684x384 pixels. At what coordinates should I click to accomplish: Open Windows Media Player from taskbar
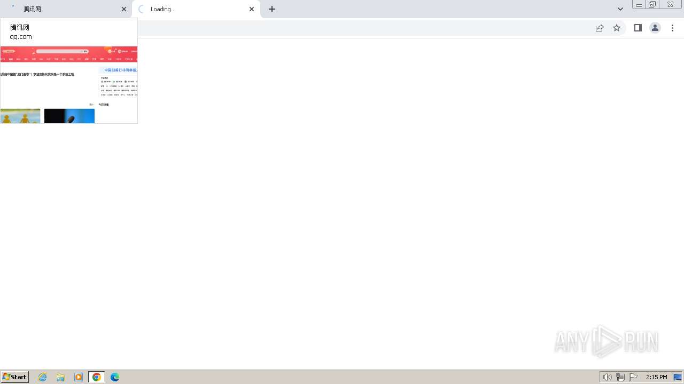[79, 377]
